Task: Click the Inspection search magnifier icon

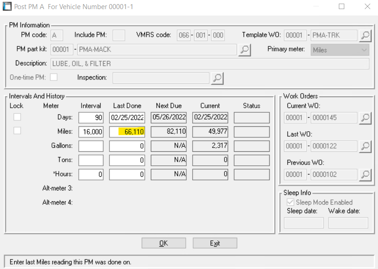Action: (217, 78)
